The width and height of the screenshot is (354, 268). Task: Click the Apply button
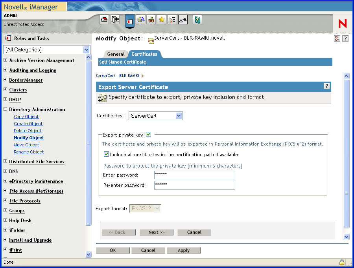click(184, 250)
